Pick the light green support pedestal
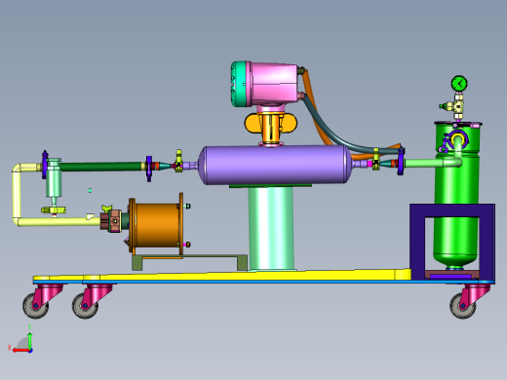Image resolution: width=507 pixels, height=380 pixels. (x=271, y=228)
